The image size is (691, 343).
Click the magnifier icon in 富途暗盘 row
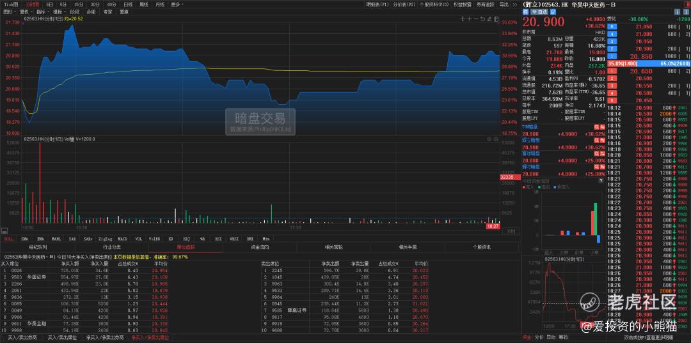(597, 154)
